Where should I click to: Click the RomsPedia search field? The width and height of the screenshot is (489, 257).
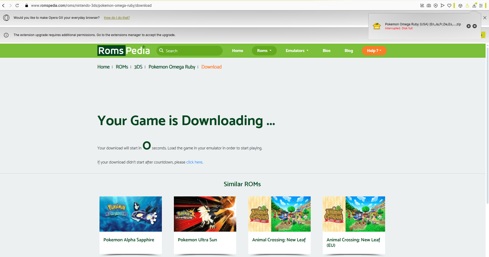coord(192,51)
